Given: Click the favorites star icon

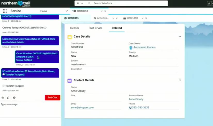Looking at the screenshot, I should [209, 3].
